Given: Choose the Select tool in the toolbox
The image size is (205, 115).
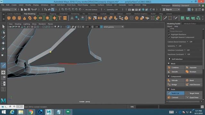Looking at the screenshot, I should coord(4,27).
